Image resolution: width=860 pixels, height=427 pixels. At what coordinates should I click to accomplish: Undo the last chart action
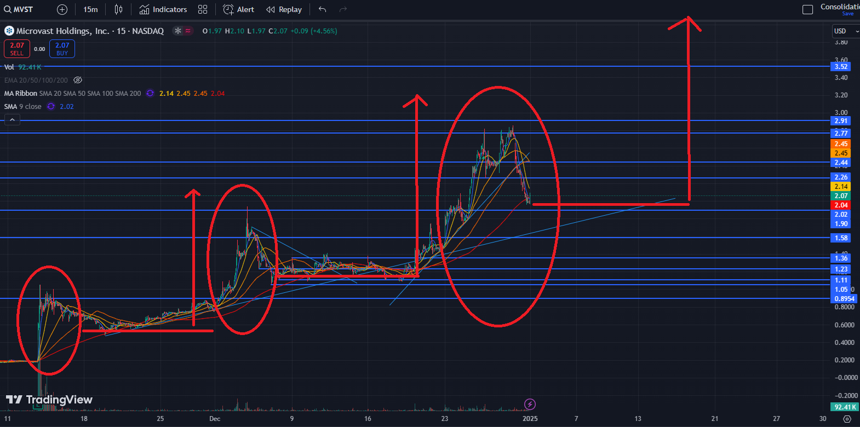coord(322,9)
